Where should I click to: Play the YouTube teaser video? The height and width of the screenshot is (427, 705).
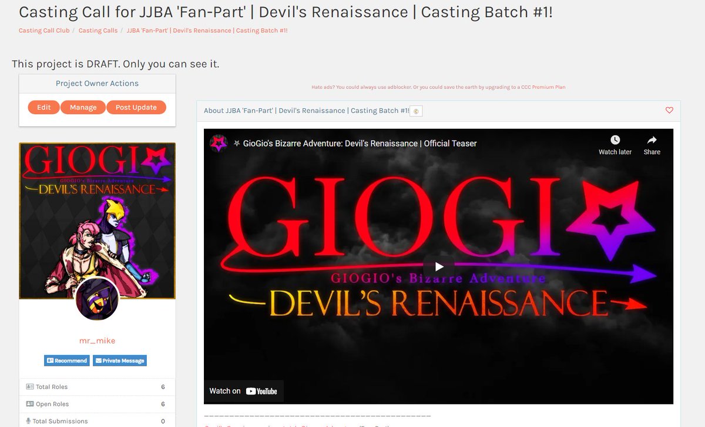click(x=438, y=266)
